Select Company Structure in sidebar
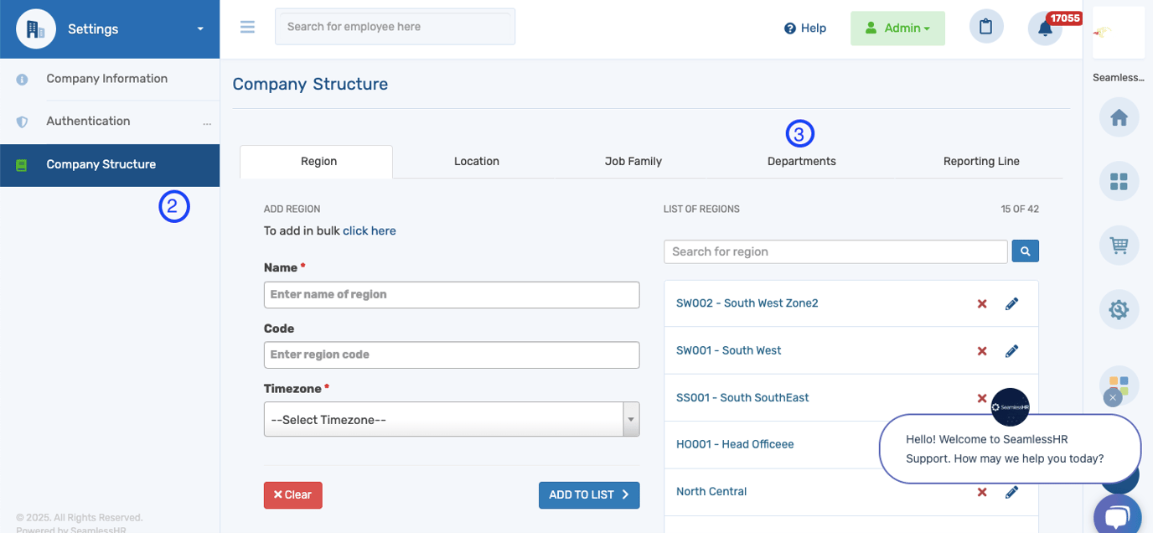The width and height of the screenshot is (1153, 533). click(x=110, y=165)
